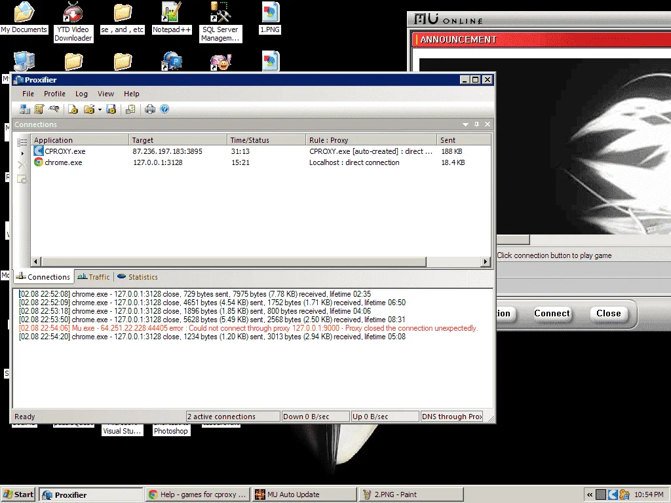The image size is (671, 503).
Task: Click the 22:52:08 chrome.exe log entry
Action: coord(195,294)
